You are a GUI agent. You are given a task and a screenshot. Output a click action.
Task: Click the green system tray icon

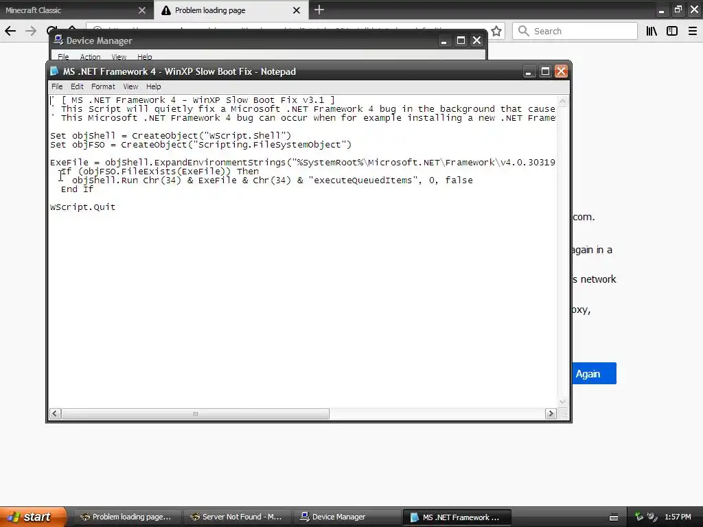pos(639,517)
